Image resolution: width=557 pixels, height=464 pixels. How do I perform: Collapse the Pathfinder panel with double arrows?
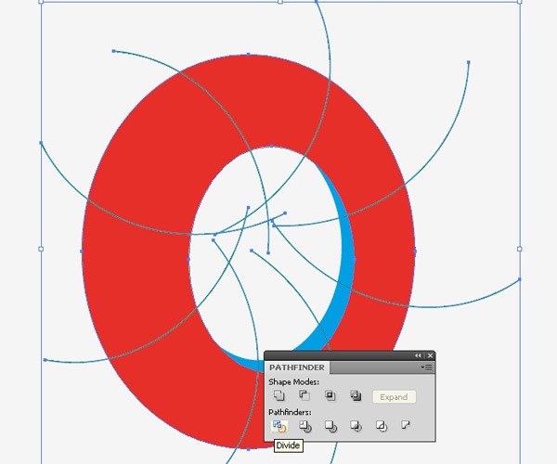coord(418,355)
